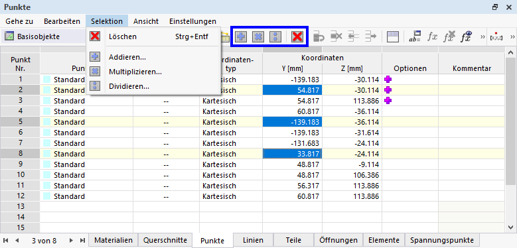Click the toolbar red X delete icon
Viewport: 517px width, 248px height.
297,36
